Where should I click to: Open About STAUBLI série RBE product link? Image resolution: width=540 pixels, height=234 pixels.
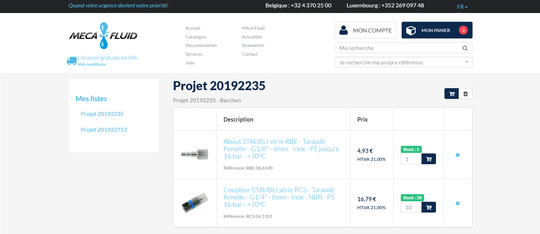pyautogui.click(x=281, y=149)
